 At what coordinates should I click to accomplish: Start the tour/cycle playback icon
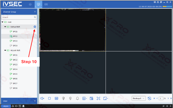[149, 98]
